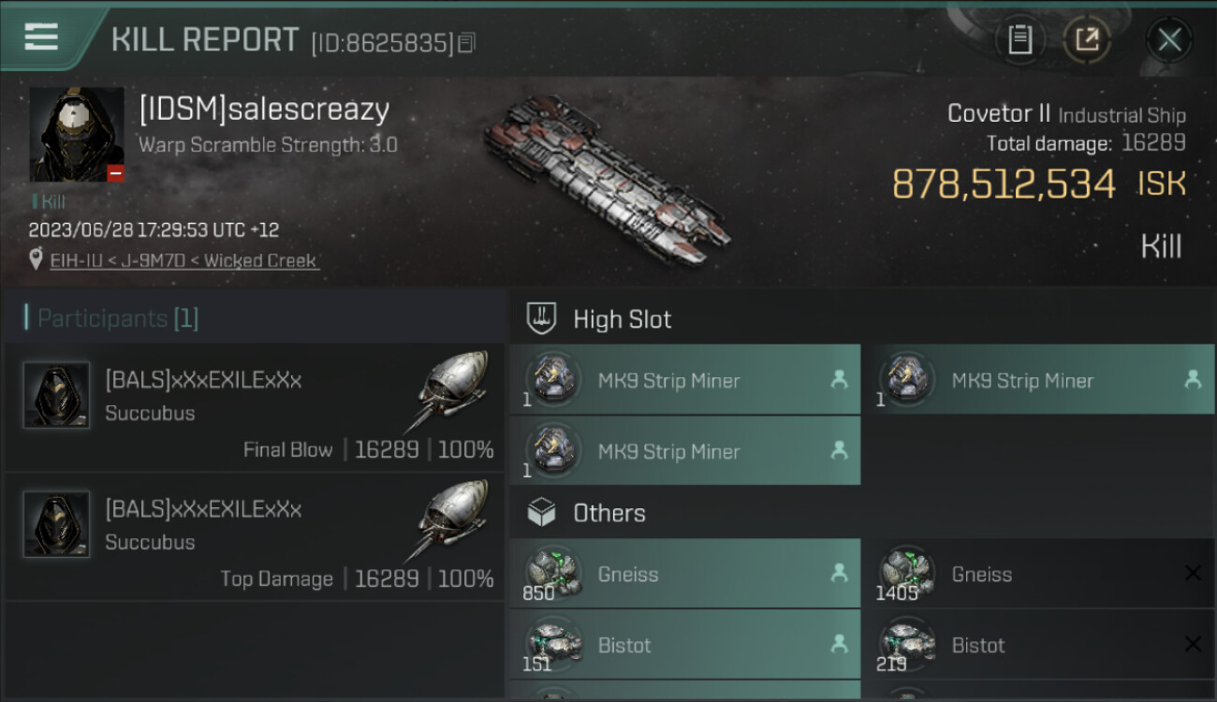Copy the kill report ID
The width and height of the screenshot is (1217, 702).
click(x=467, y=42)
